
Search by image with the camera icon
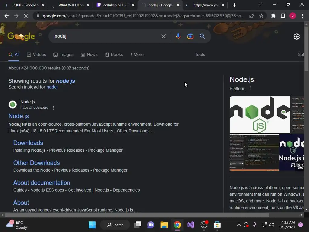point(190,36)
